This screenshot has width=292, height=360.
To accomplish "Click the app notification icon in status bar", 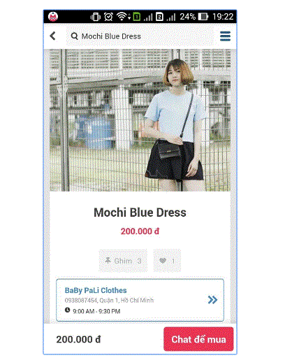I will coord(53,17).
